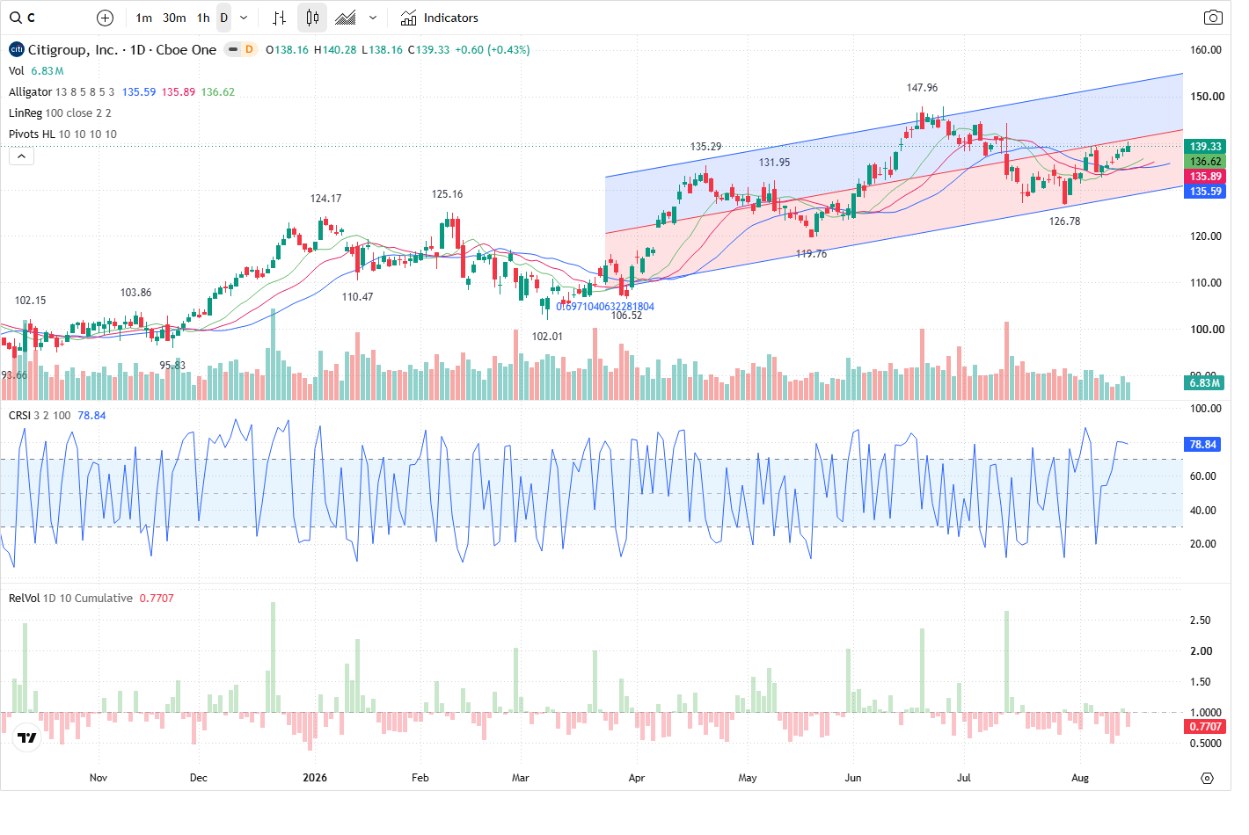The image size is (1249, 835).
Task: Click the 135.89 red Alligator price label
Action: click(1205, 177)
